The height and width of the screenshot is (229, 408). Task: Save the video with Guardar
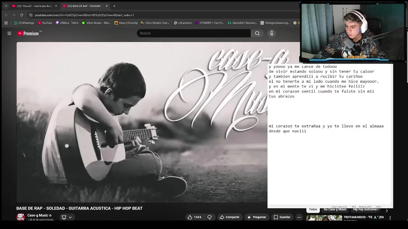[282, 217]
